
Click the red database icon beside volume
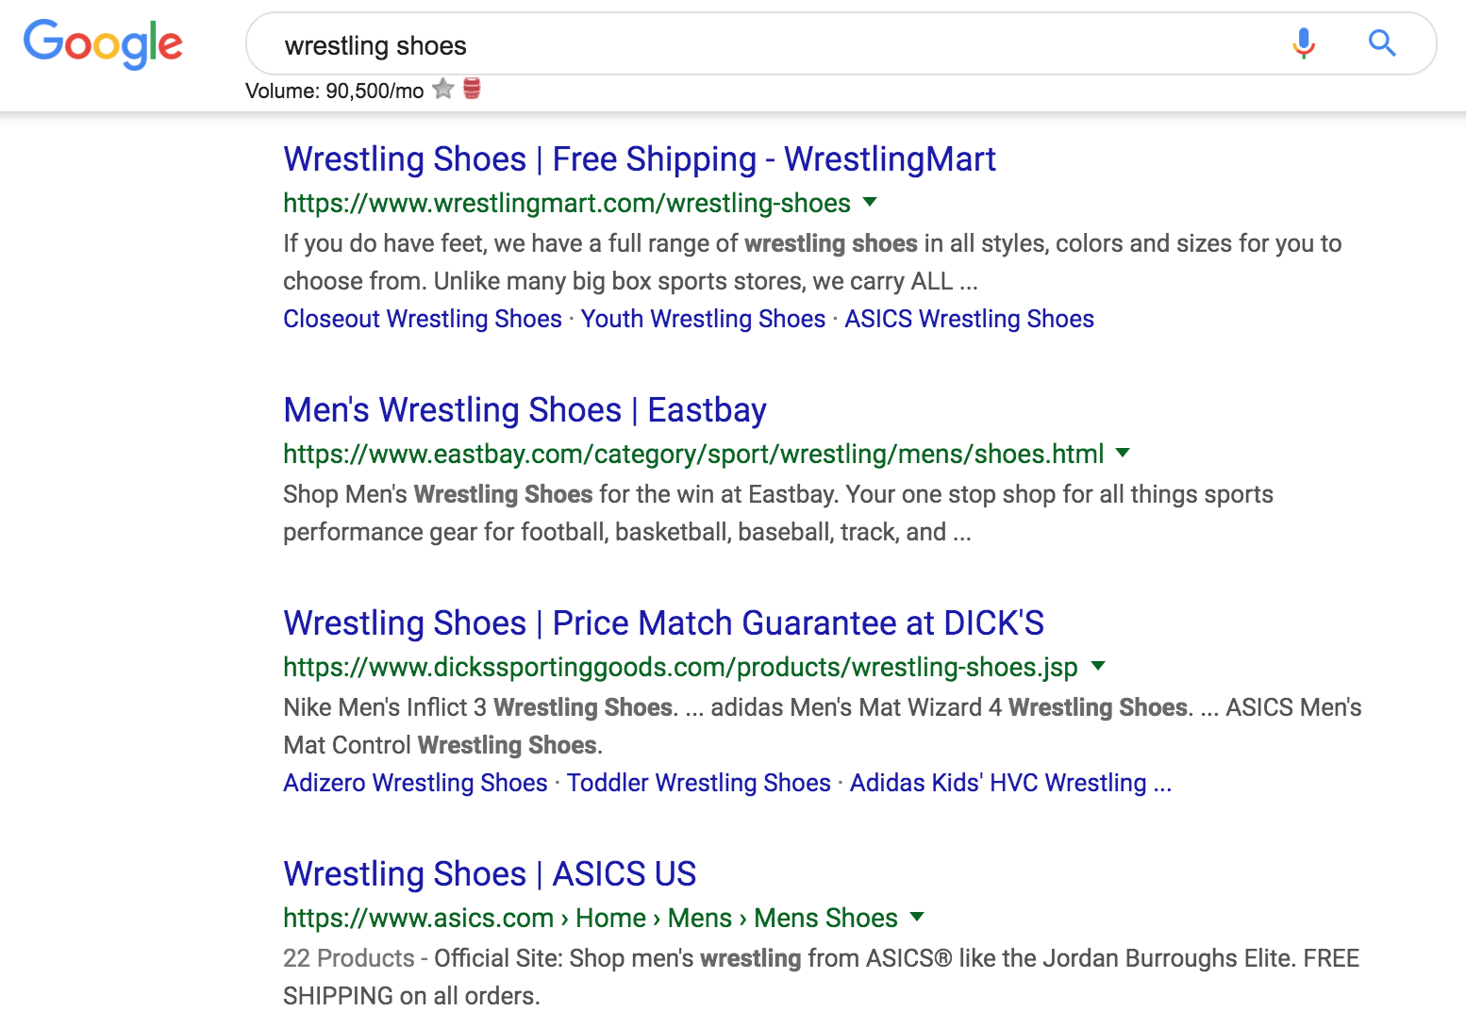(473, 90)
